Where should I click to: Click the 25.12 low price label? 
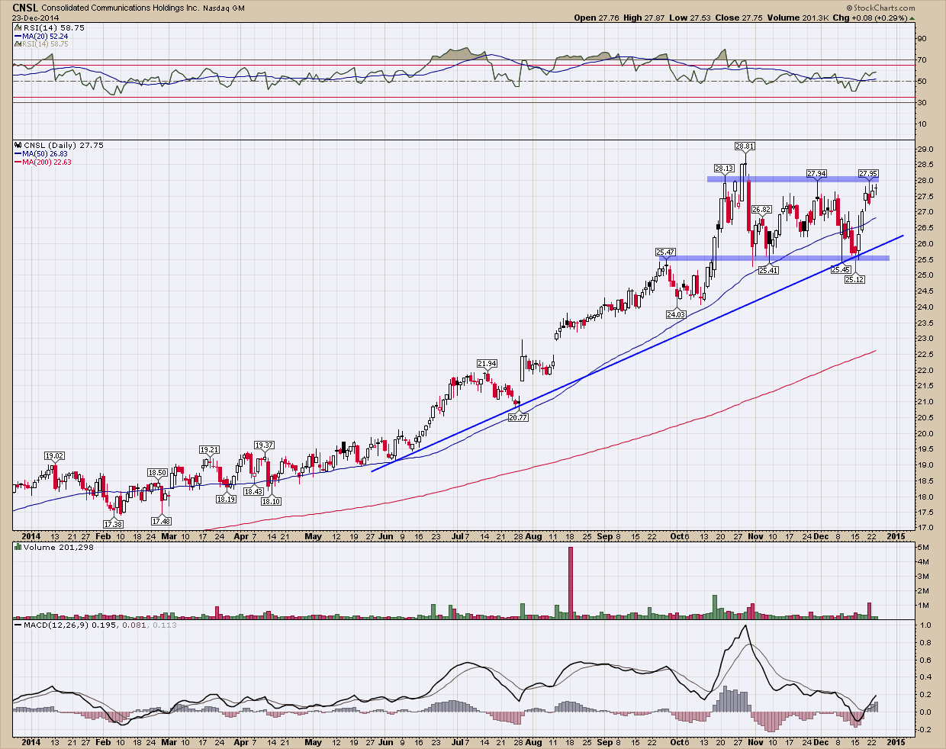coord(854,280)
